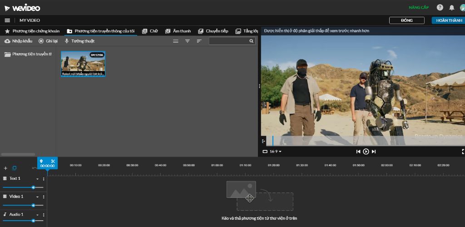Open the Âm thanh audio tab
The width and height of the screenshot is (465, 227).
tap(178, 31)
